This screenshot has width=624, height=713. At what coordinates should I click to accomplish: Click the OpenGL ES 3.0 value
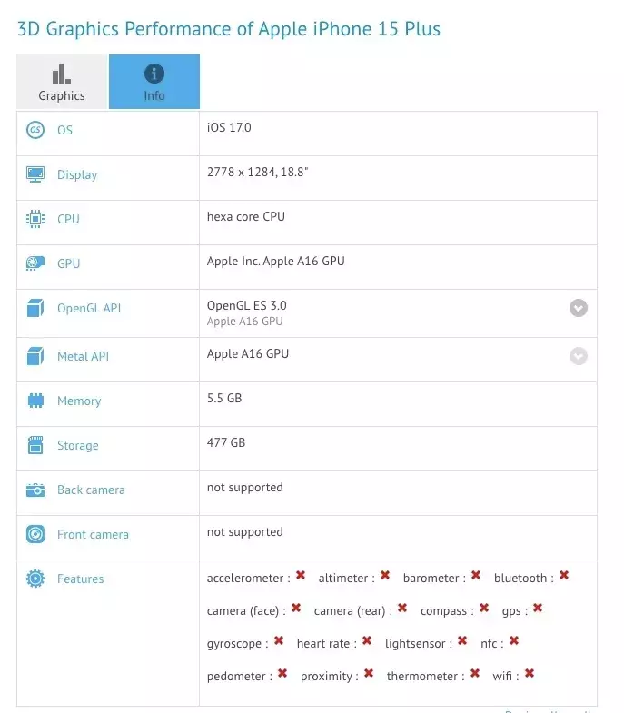click(x=246, y=305)
